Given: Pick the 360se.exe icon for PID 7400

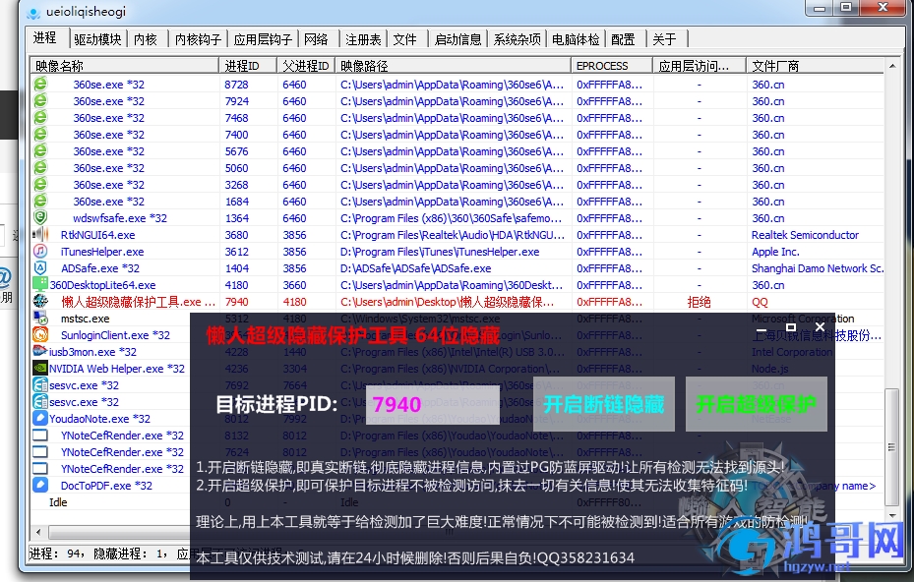Looking at the screenshot, I should [40, 134].
